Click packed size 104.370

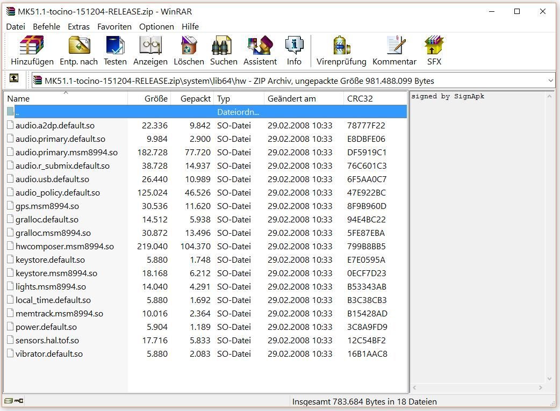196,247
